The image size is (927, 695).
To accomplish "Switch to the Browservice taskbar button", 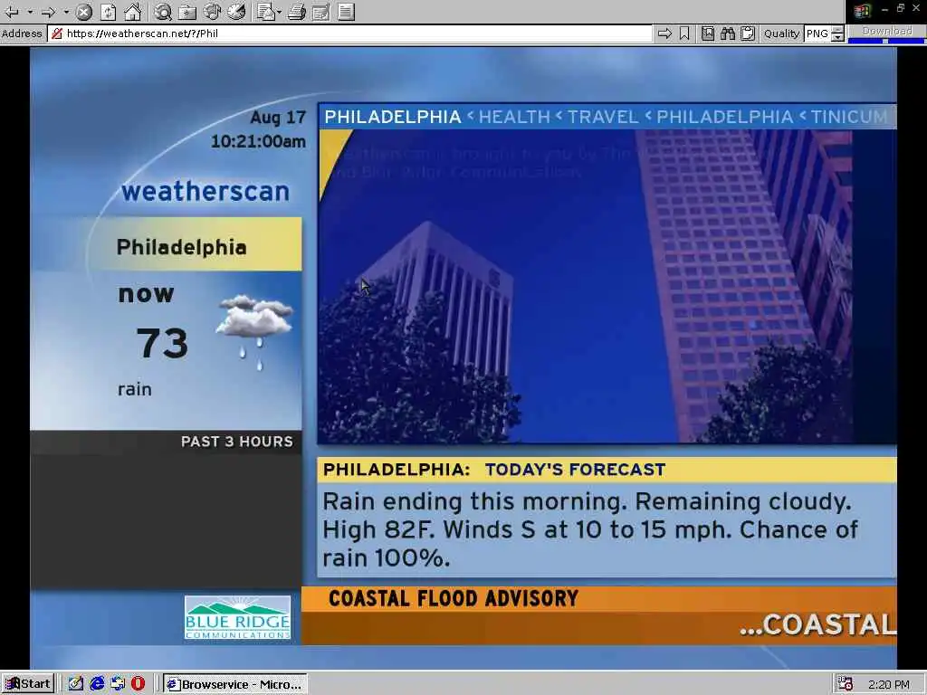I will [x=235, y=684].
